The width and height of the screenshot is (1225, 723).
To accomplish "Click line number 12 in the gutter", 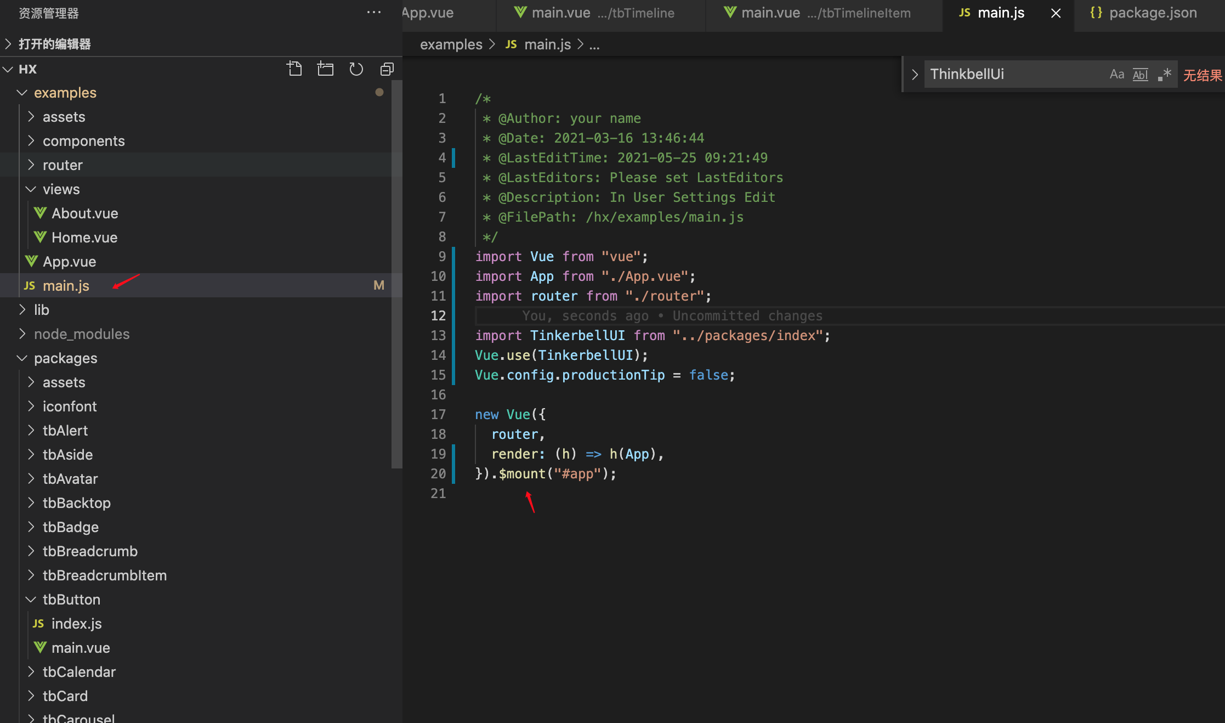I will [x=438, y=315].
